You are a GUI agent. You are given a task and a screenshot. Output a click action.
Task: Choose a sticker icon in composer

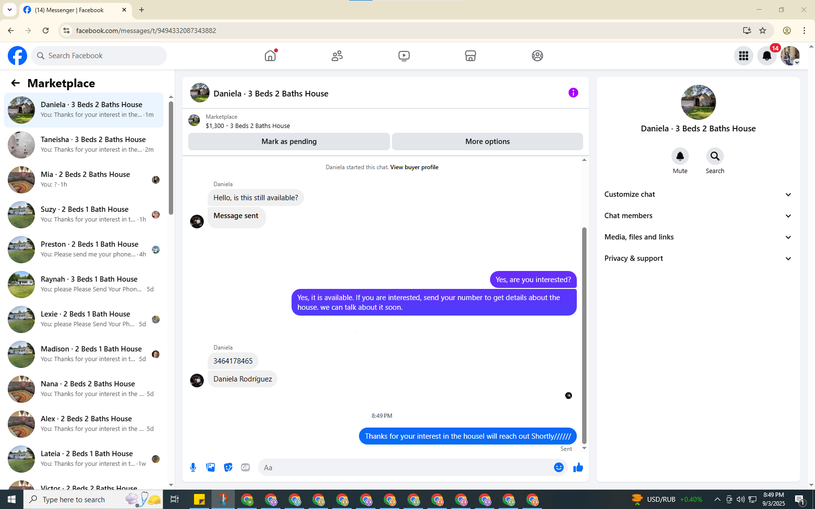coord(228,467)
